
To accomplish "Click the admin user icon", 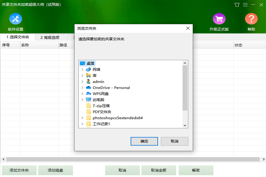I will click(x=88, y=81).
